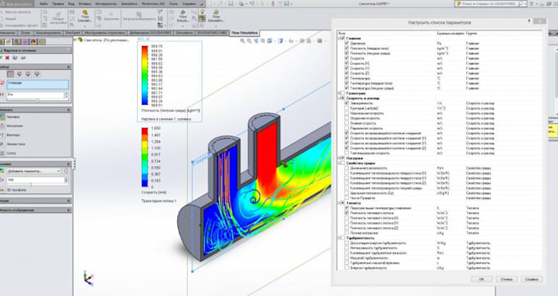Viewport: 558px width, 296px height.
Task: Select fourth section plane type icon
Action: point(37,74)
